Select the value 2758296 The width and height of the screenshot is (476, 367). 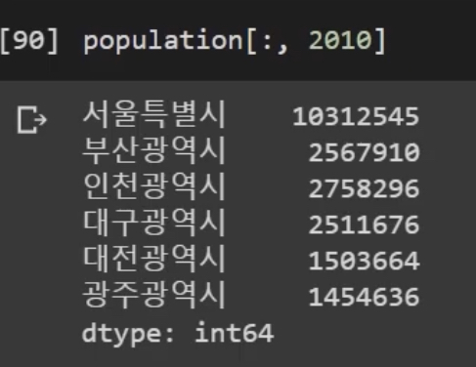pos(364,188)
